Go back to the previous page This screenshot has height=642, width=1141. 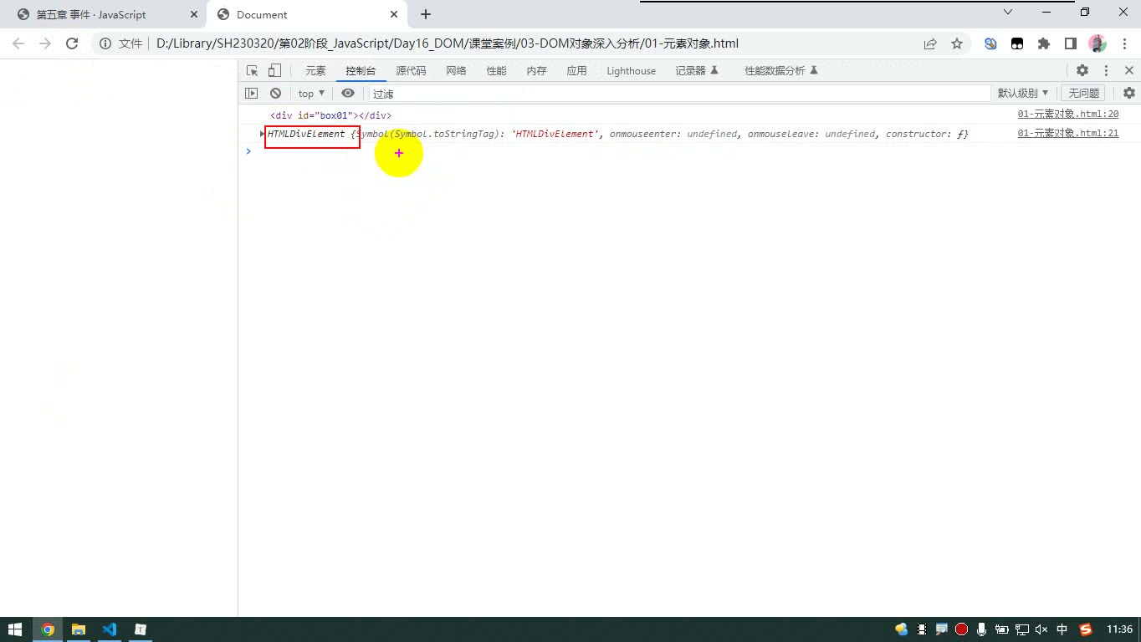[18, 43]
